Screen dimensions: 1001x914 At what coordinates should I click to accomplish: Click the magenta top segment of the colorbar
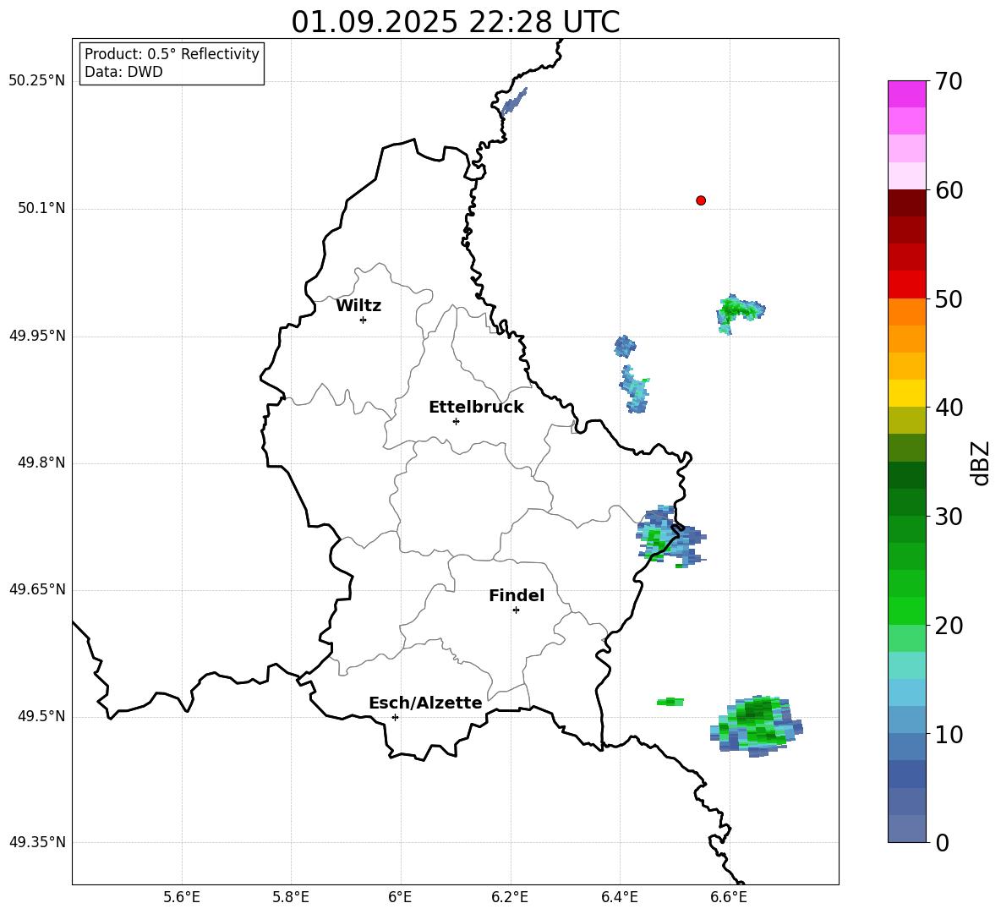pos(906,94)
